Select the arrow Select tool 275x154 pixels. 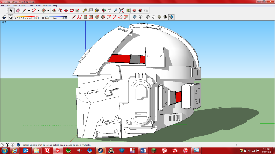(11, 11)
